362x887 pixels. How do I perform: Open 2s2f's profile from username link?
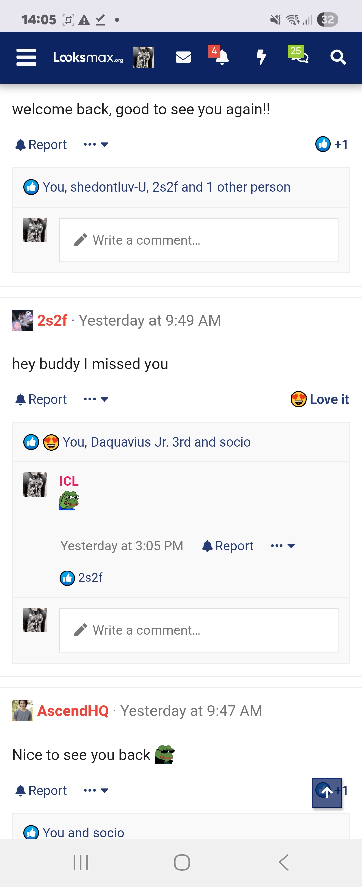pos(52,320)
